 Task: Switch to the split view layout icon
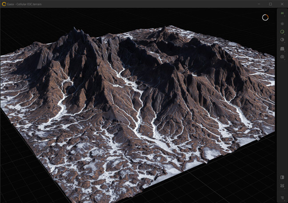[x=282, y=186]
